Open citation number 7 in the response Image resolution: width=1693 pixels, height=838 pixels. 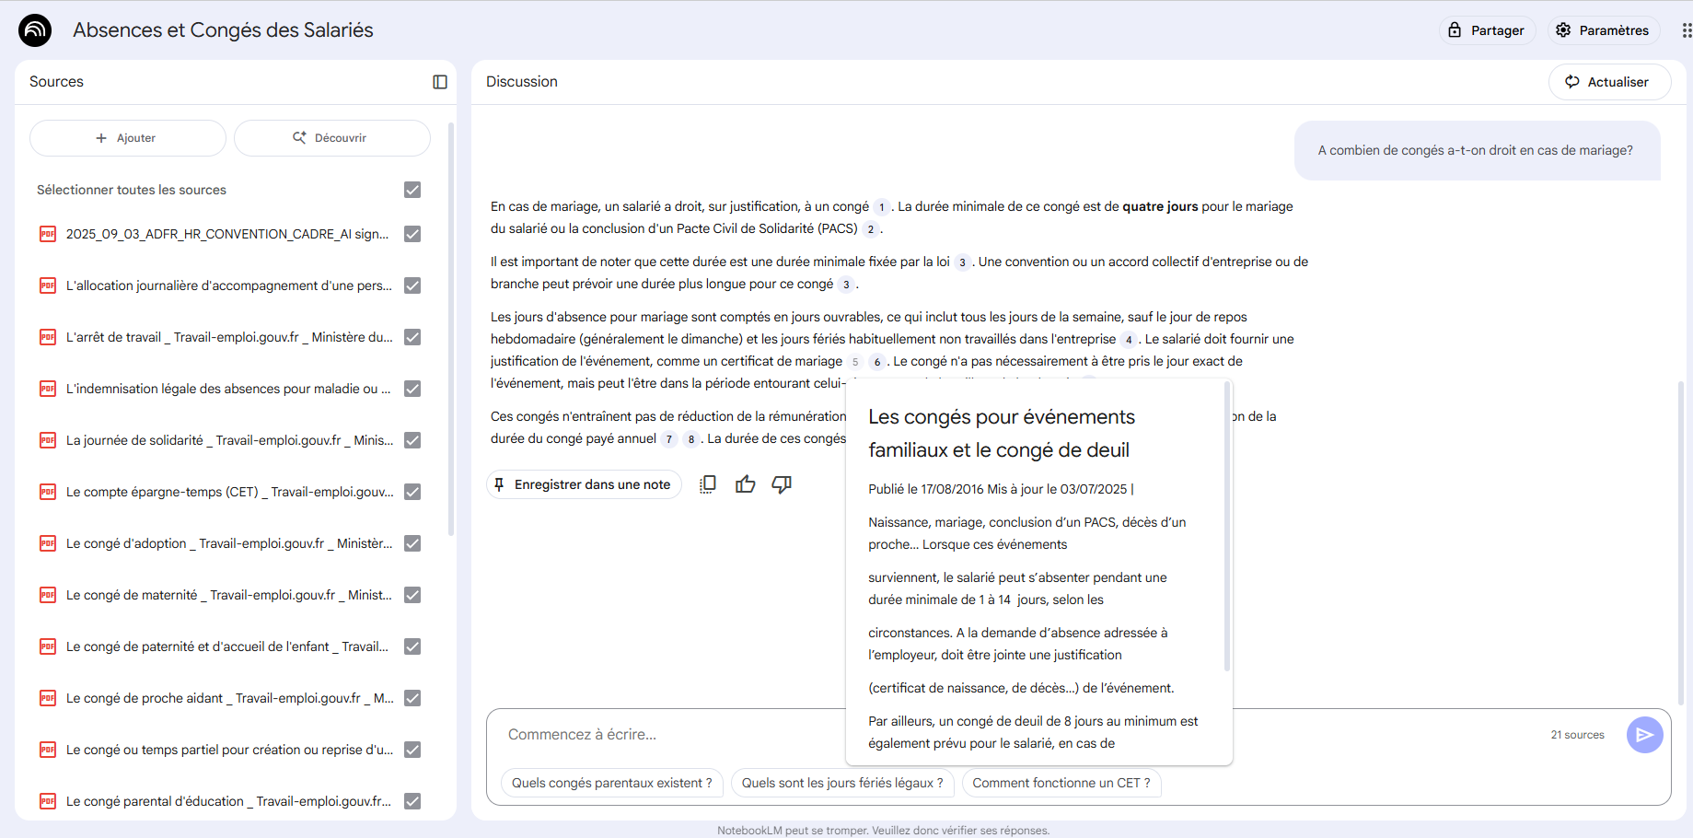pyautogui.click(x=669, y=439)
